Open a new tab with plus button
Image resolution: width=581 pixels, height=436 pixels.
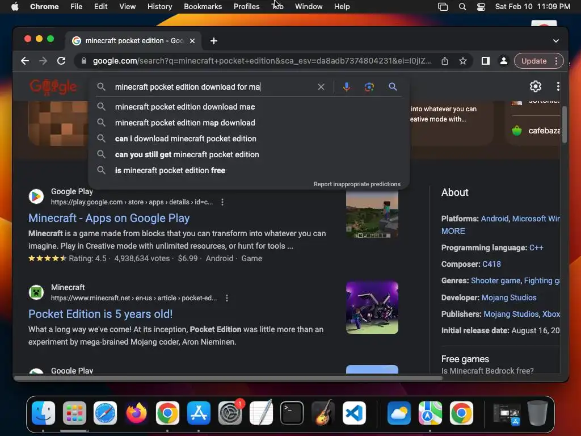pyautogui.click(x=214, y=41)
